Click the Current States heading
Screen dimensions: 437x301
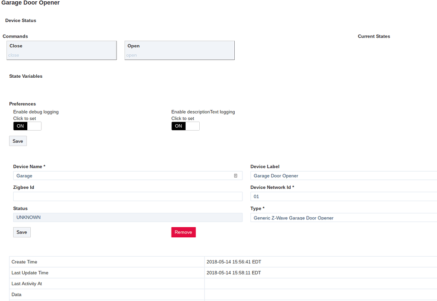(374, 36)
